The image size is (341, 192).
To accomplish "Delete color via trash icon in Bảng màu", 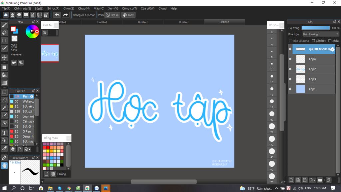I will point(53,174).
